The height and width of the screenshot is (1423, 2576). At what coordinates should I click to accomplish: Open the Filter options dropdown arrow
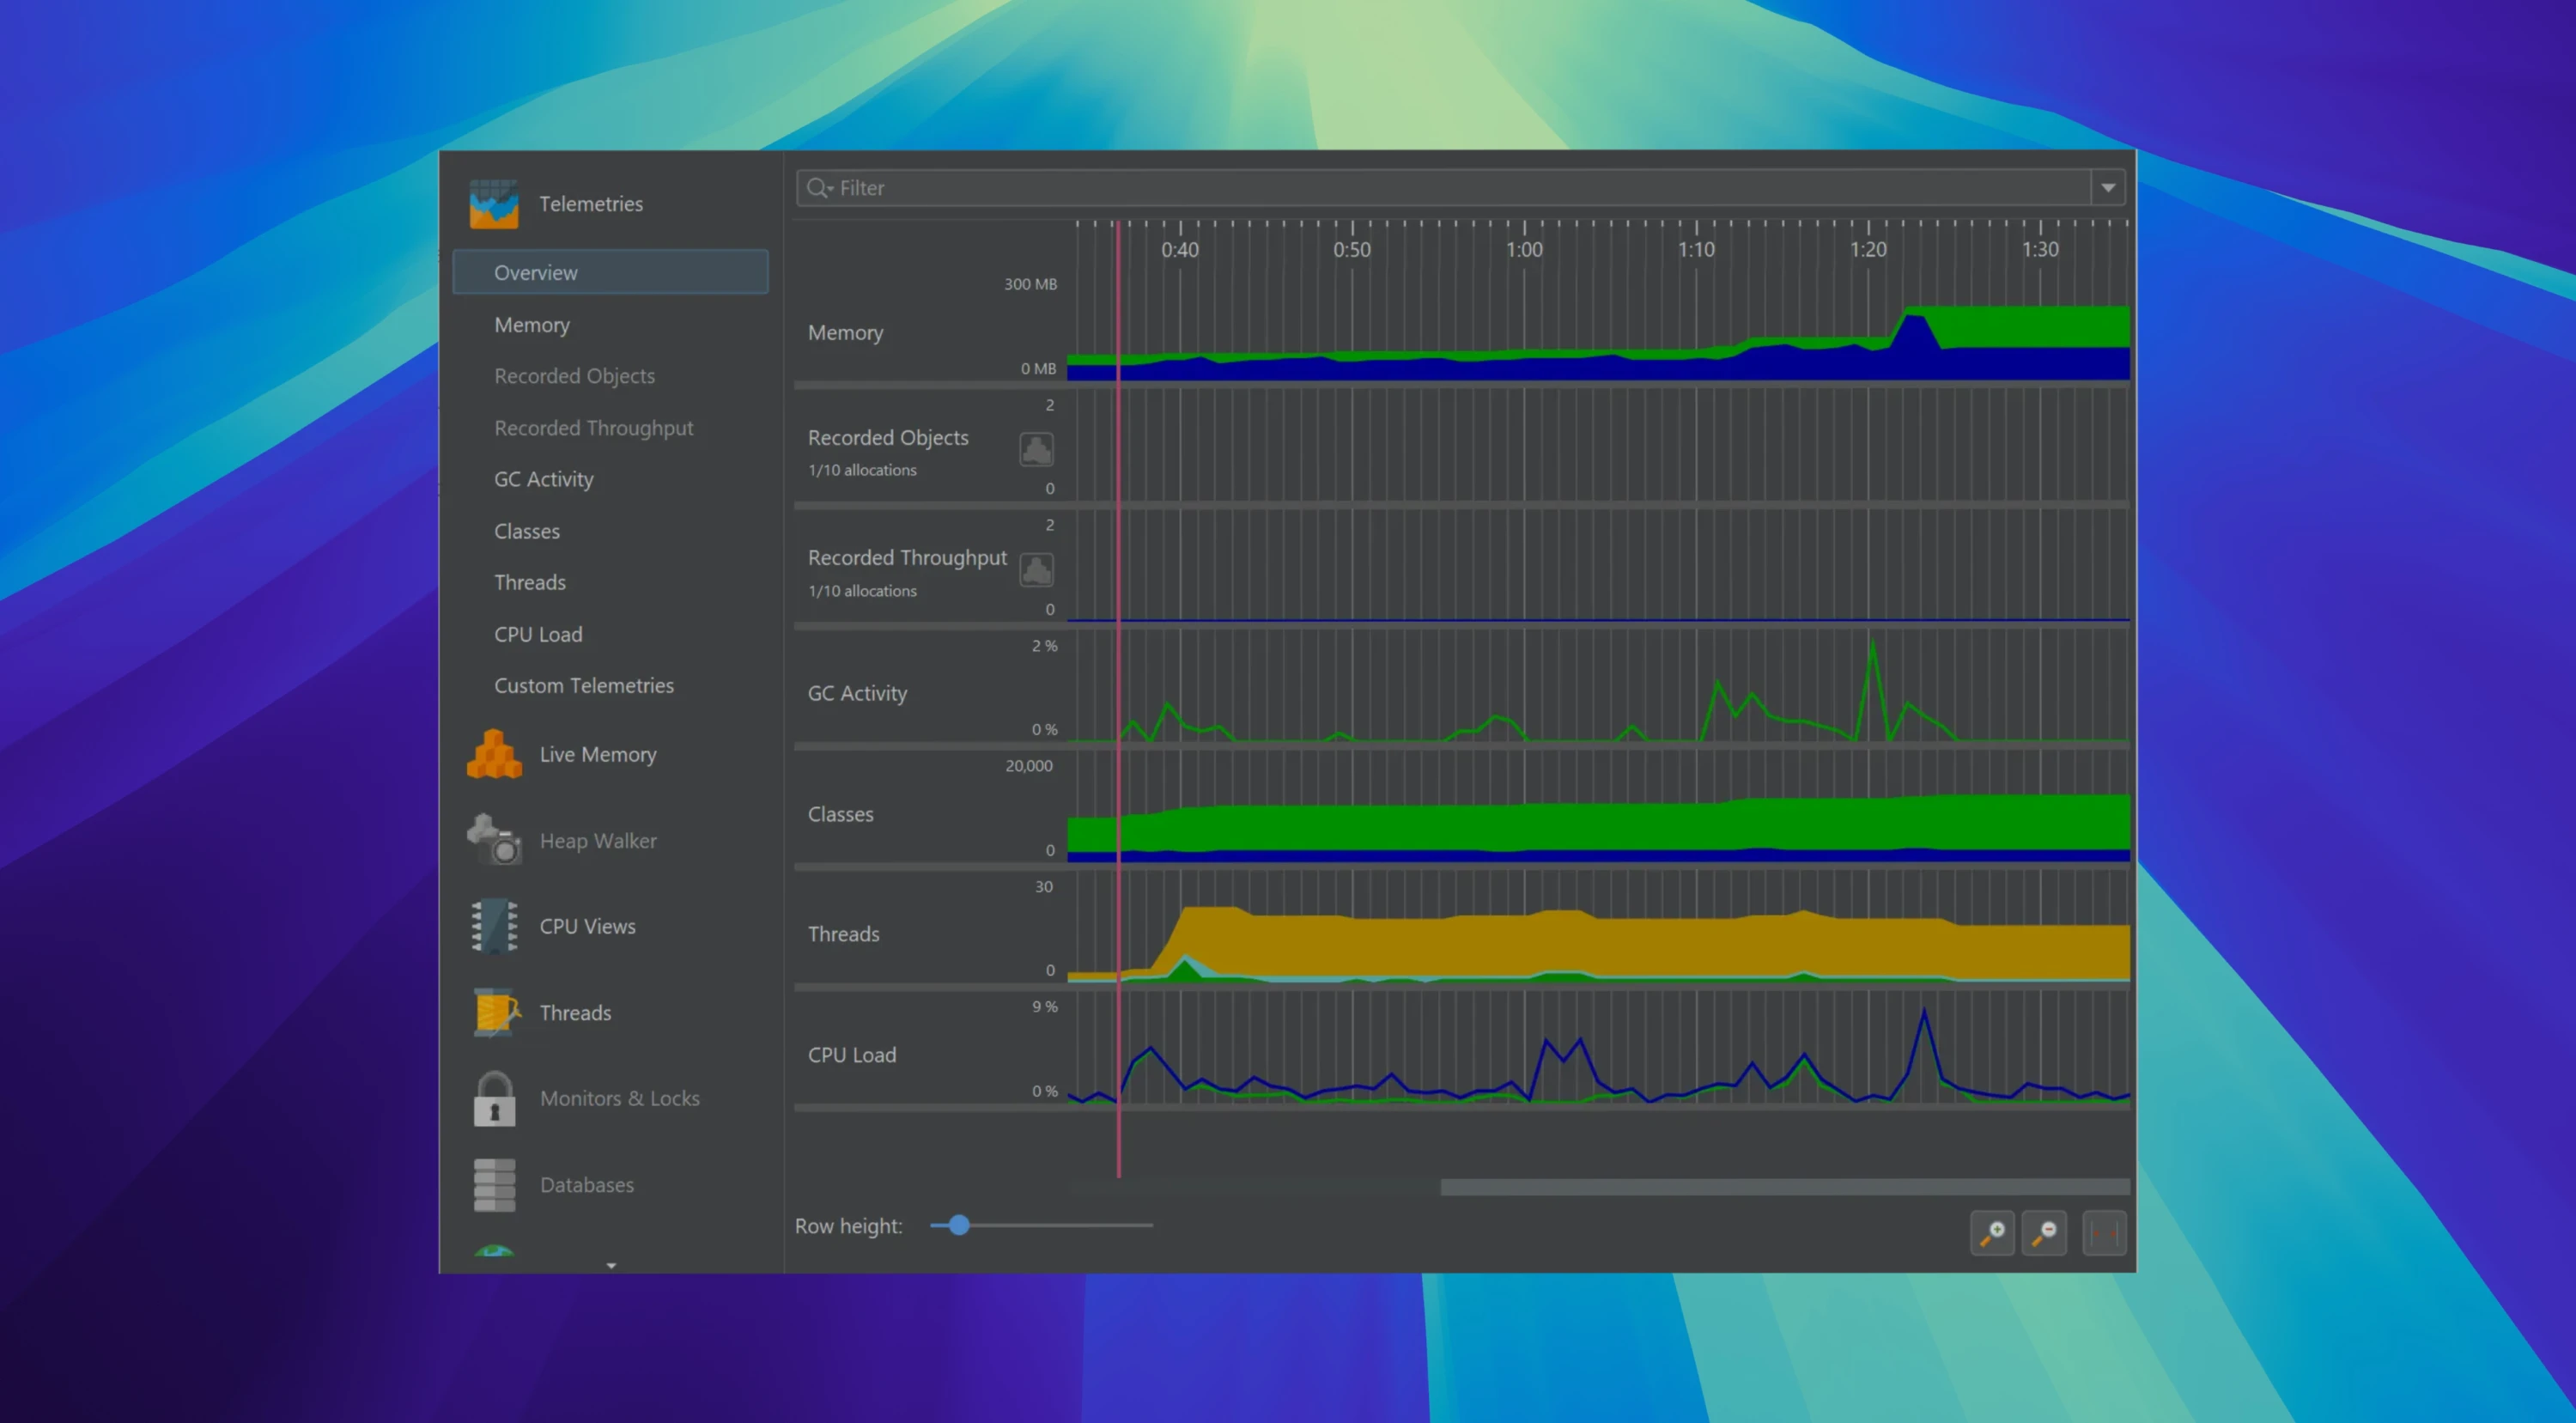[x=2108, y=188]
